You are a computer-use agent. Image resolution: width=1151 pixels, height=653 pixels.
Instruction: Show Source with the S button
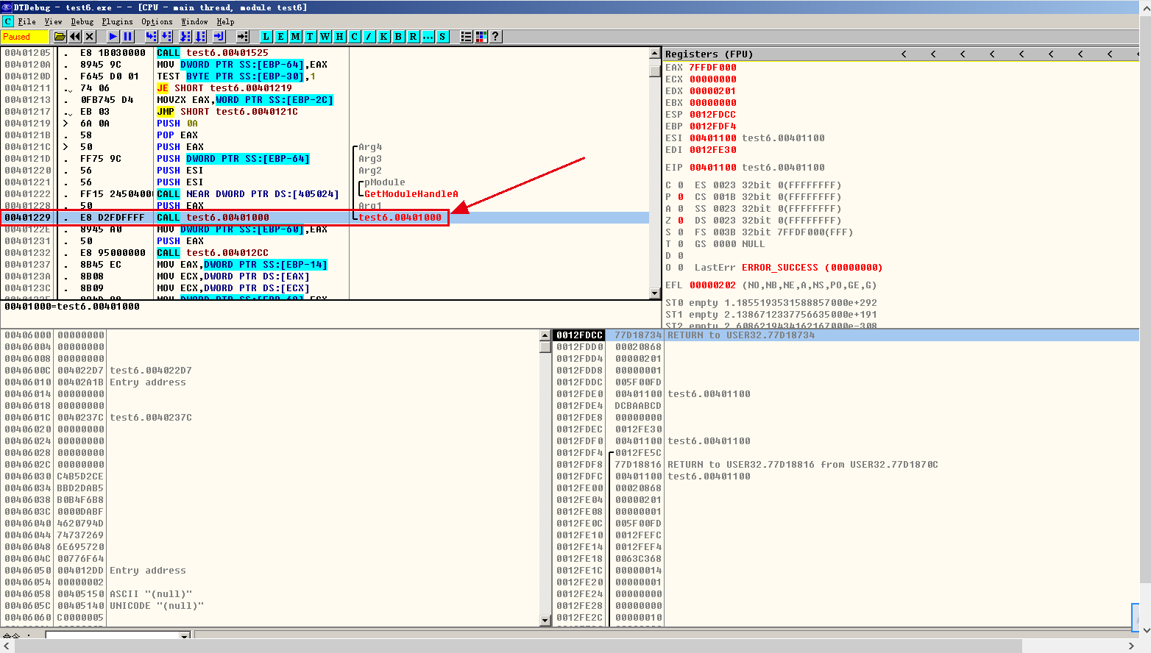[x=443, y=36]
